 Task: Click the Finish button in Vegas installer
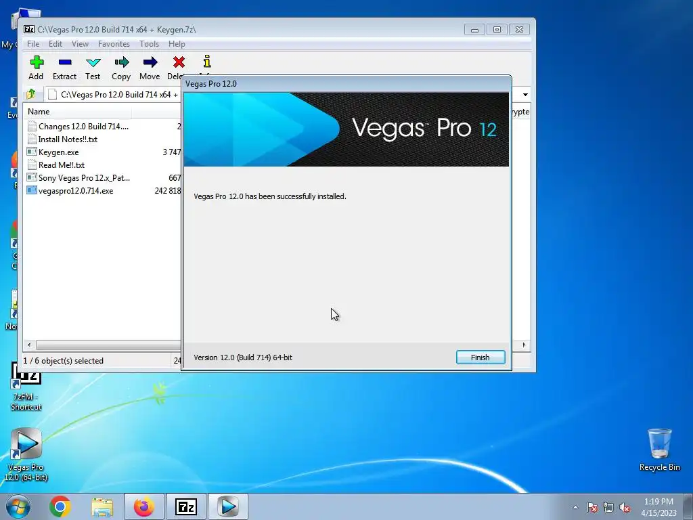(480, 357)
